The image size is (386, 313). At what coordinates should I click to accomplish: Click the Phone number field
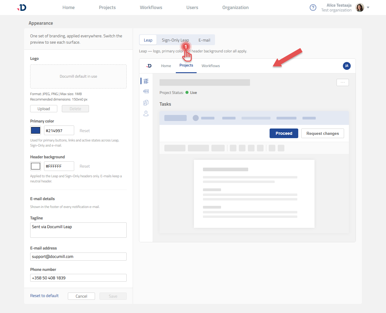pyautogui.click(x=78, y=278)
